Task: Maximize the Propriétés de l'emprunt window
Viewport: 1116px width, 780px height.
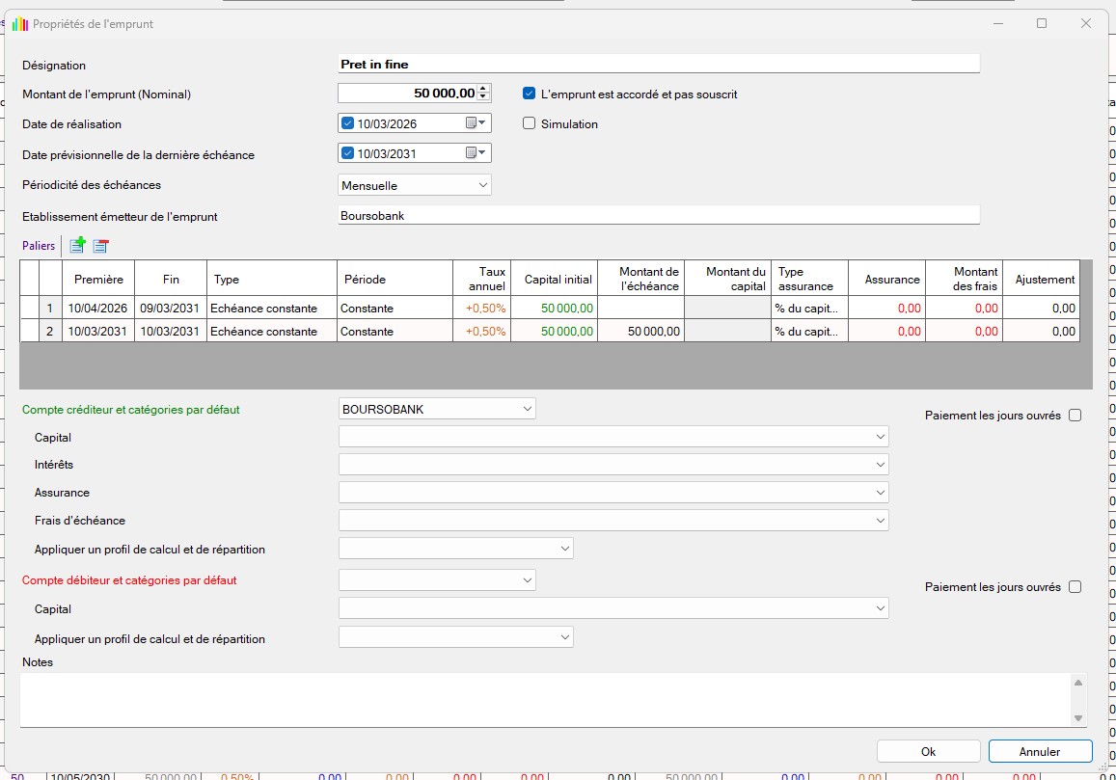Action: pyautogui.click(x=1042, y=24)
